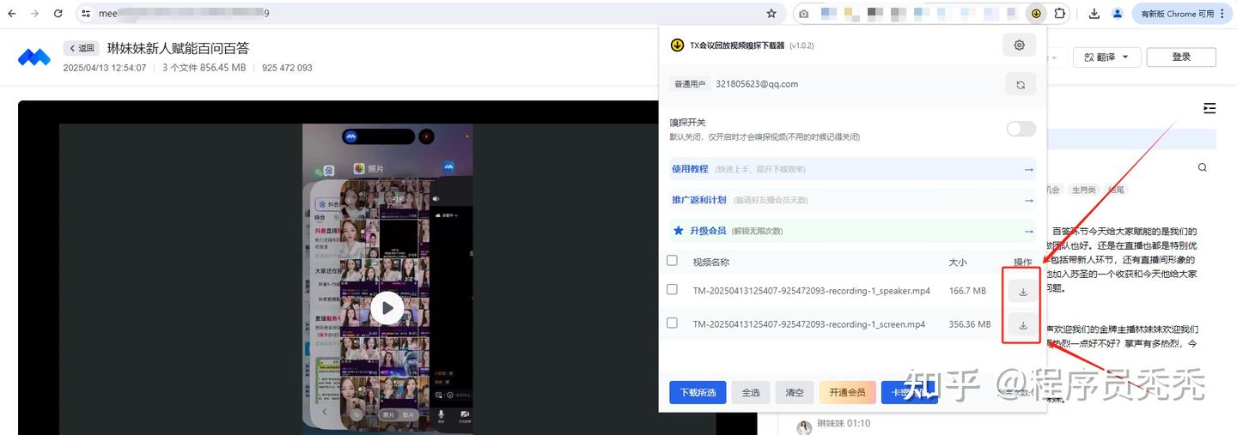Click the 有新版 Chrome 可用 update button
This screenshot has width=1237, height=435.
click(1183, 14)
